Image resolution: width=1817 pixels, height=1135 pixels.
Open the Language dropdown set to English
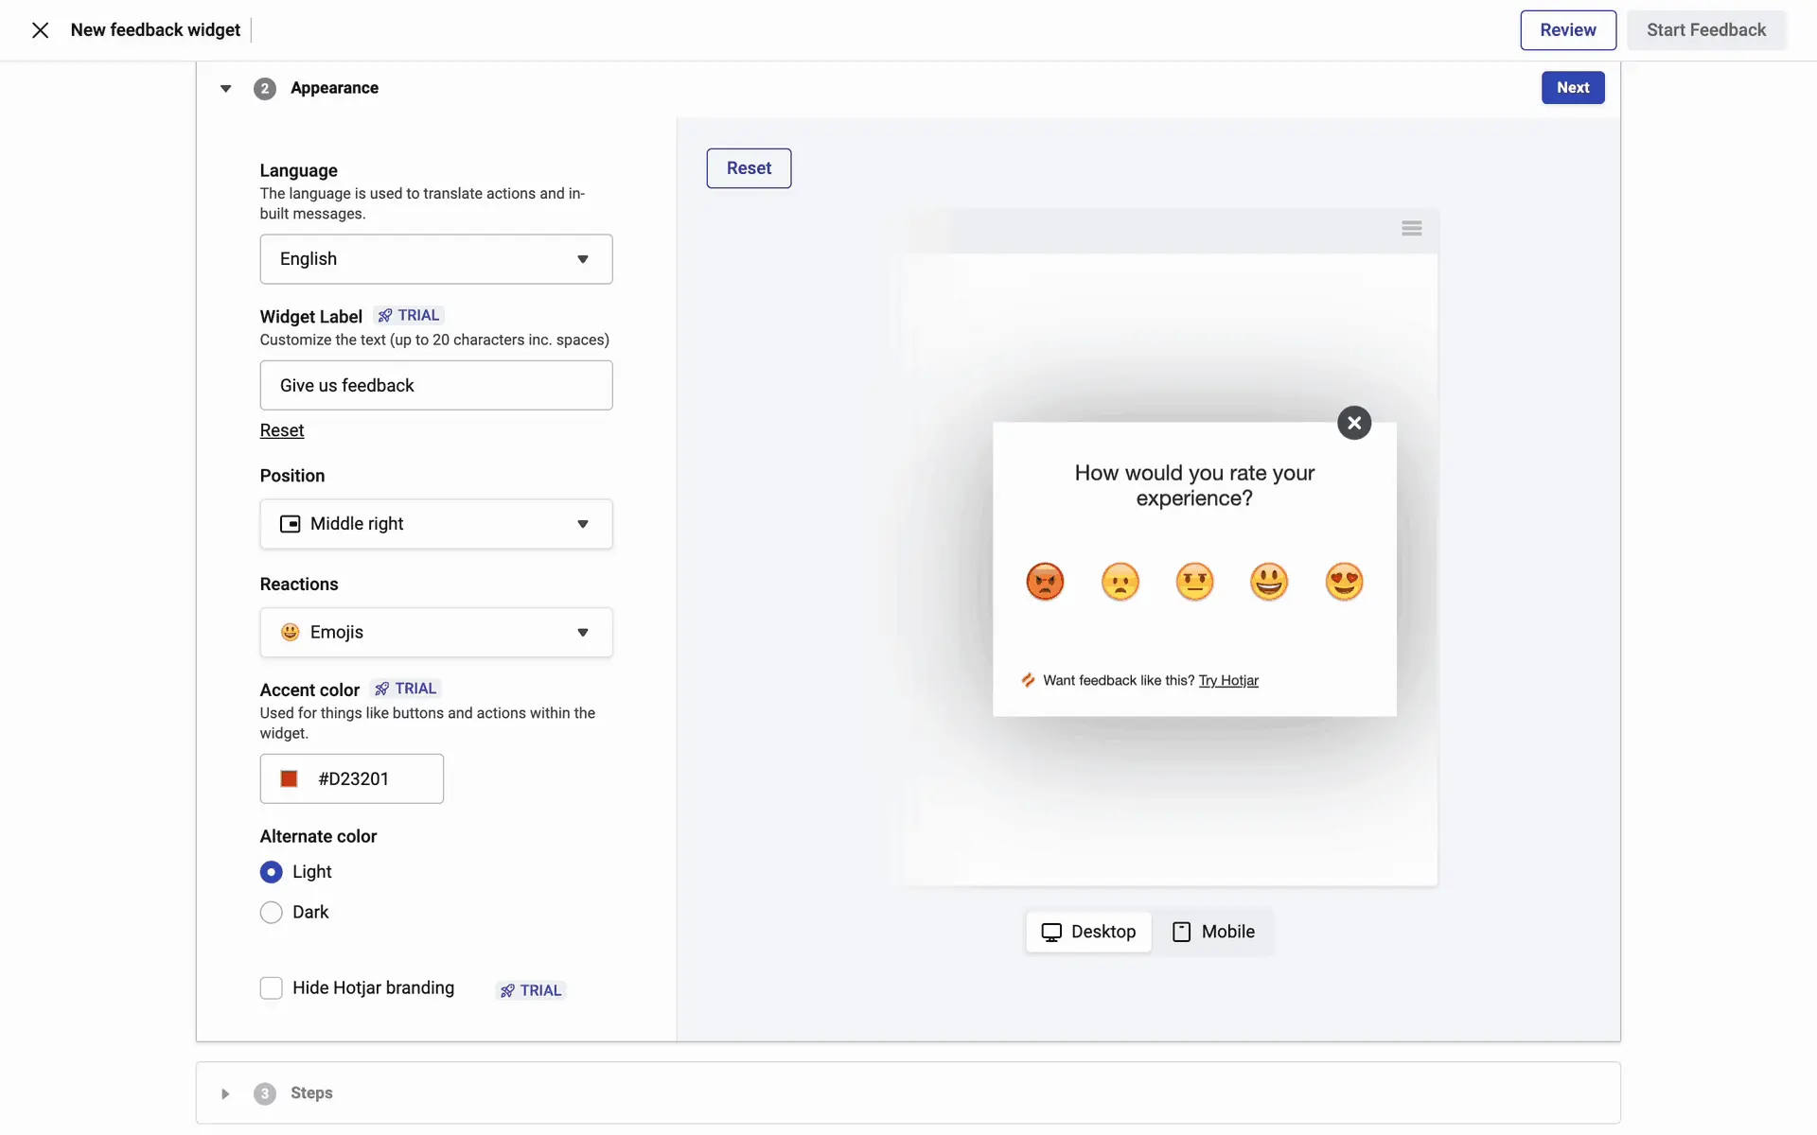[x=436, y=259]
